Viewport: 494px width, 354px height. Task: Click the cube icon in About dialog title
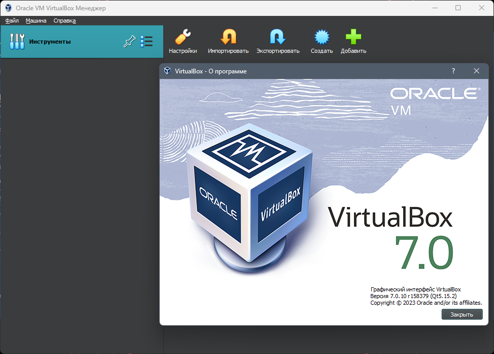point(167,71)
